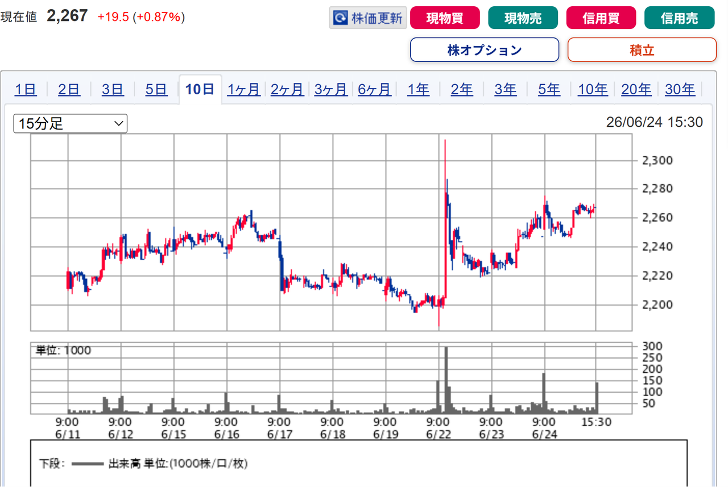Click the 出来高 legend line sample
This screenshot has height=487, width=728.
click(x=88, y=463)
